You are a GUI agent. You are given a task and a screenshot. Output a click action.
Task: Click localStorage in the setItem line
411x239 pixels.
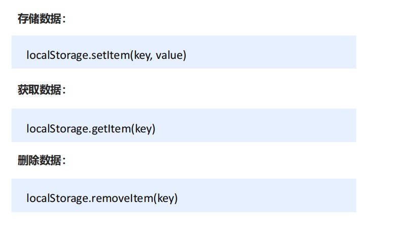pos(57,55)
